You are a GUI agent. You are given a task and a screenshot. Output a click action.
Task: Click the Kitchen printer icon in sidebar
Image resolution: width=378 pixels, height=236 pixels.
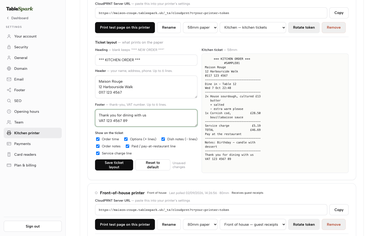tap(9, 133)
